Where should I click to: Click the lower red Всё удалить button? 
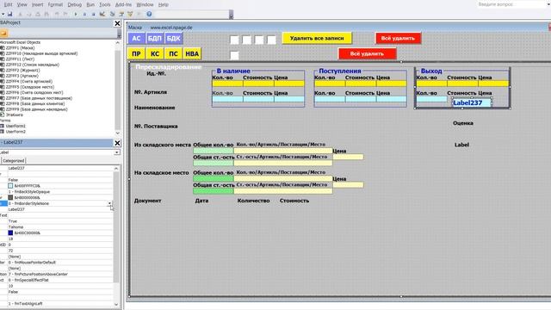pos(367,53)
